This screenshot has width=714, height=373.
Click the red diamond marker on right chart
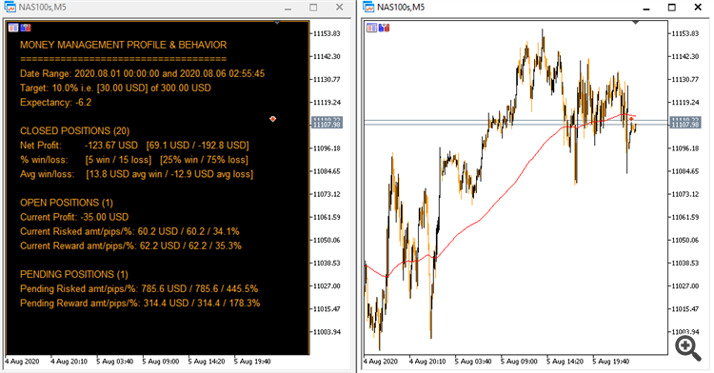tap(631, 119)
